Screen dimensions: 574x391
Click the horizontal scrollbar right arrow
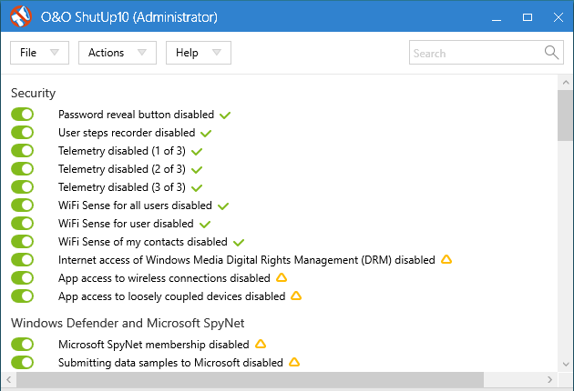point(549,380)
